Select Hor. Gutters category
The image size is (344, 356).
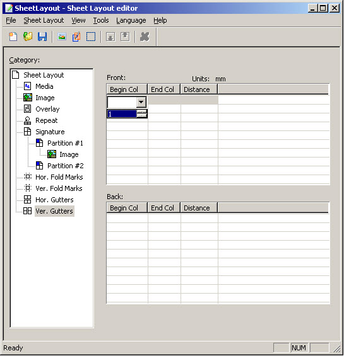click(x=54, y=200)
